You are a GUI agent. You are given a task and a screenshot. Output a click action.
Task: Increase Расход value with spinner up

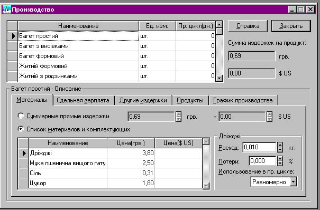click(x=280, y=145)
